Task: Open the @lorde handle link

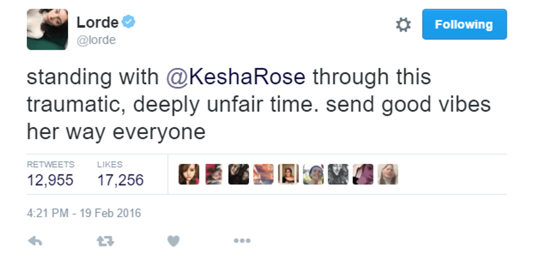Action: tap(96, 40)
